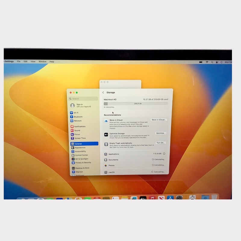241x241 pixels.
Task: Click the green zoom window button
Action: [x=77, y=92]
